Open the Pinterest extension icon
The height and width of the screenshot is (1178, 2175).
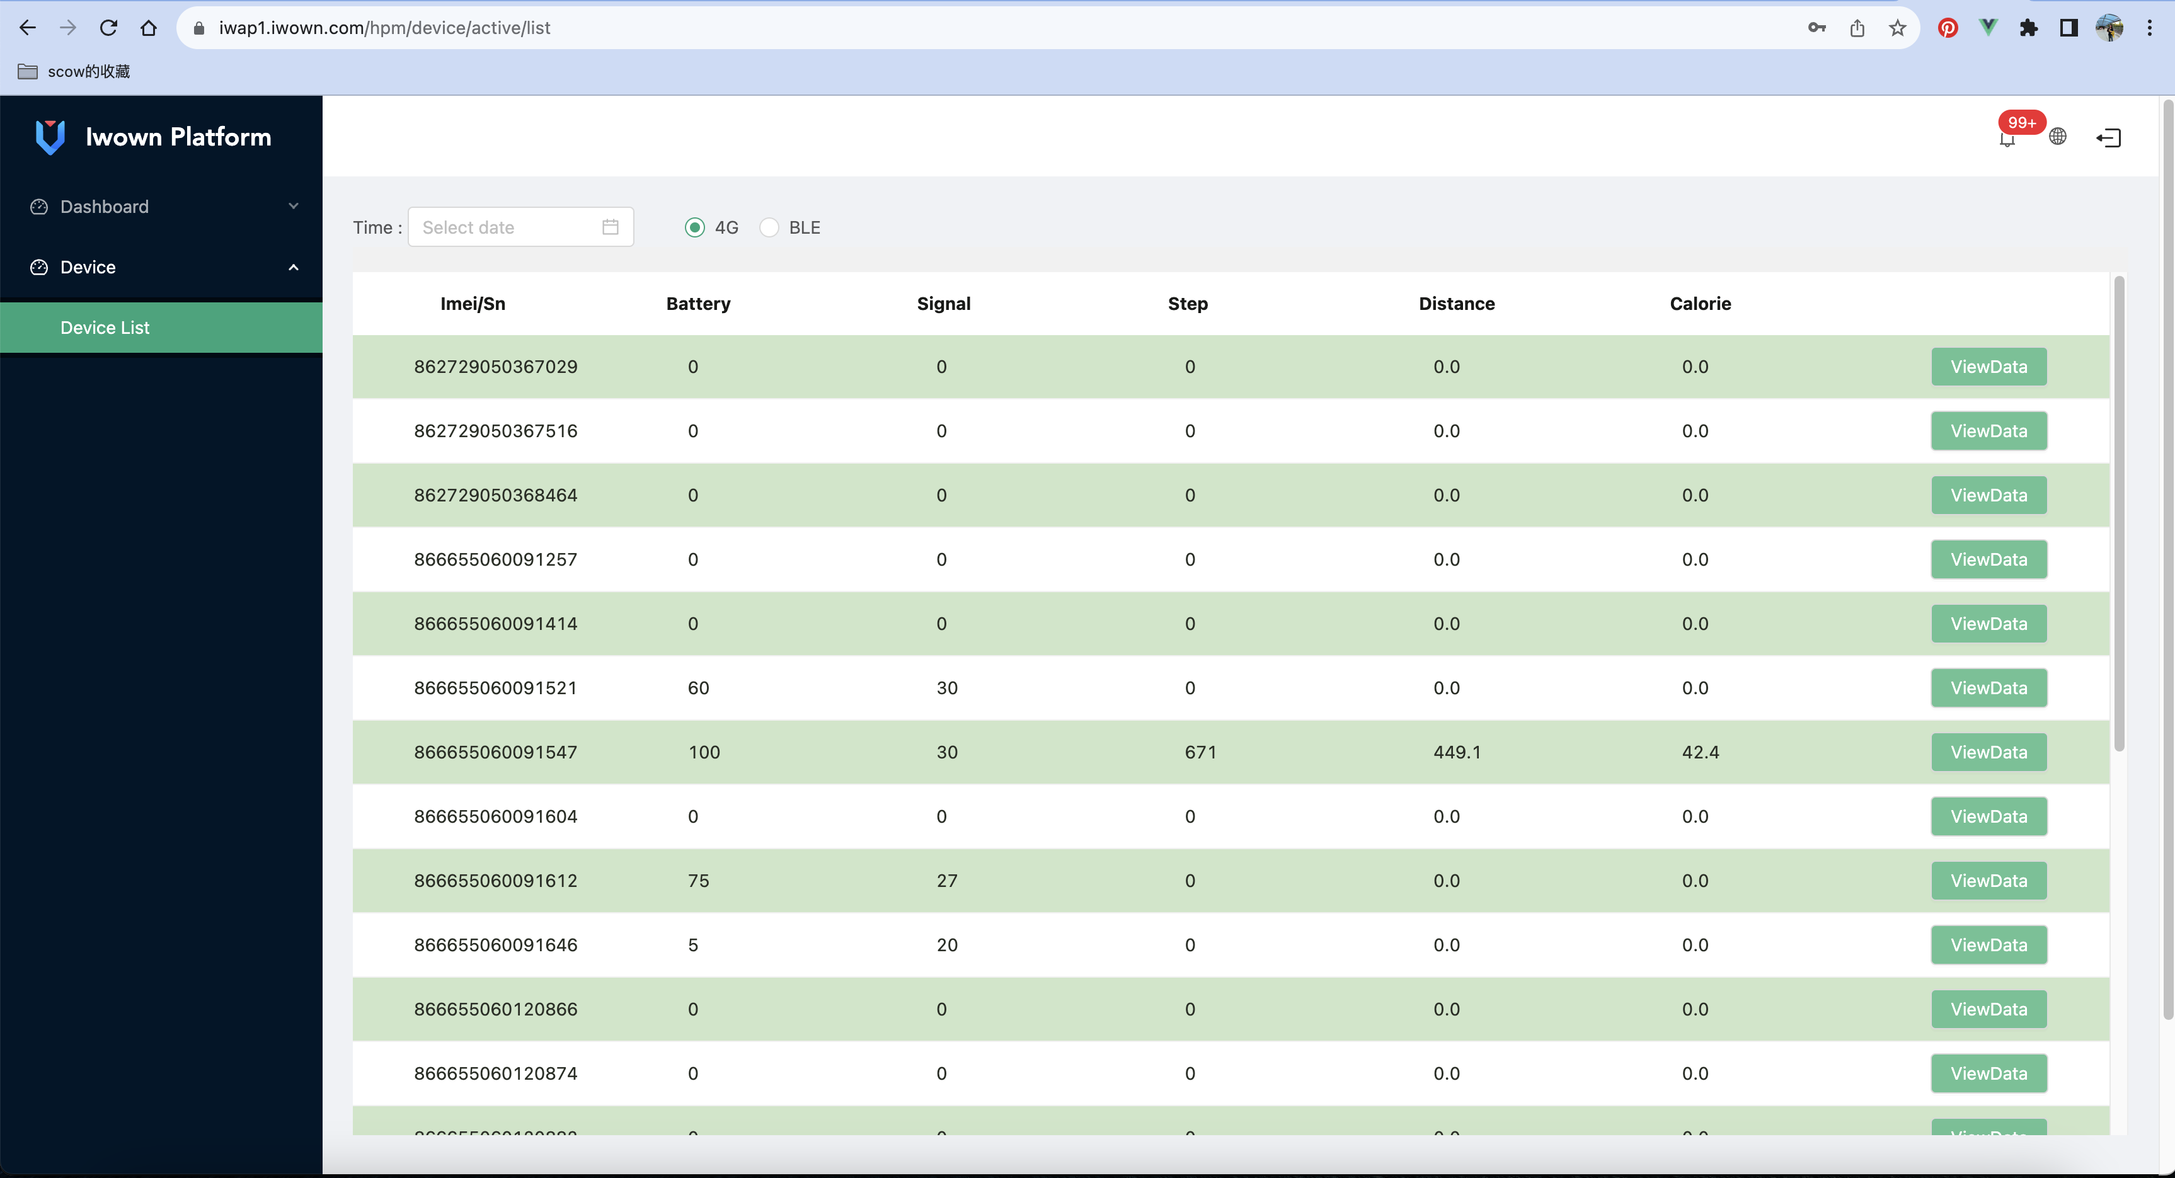click(1948, 27)
